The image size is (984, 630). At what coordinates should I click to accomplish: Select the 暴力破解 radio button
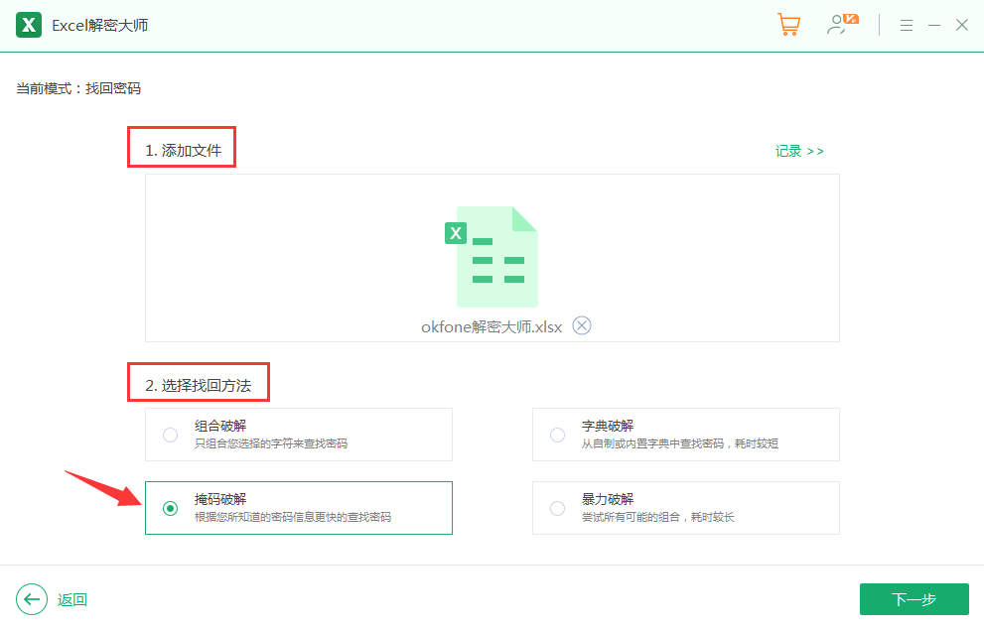coord(557,508)
